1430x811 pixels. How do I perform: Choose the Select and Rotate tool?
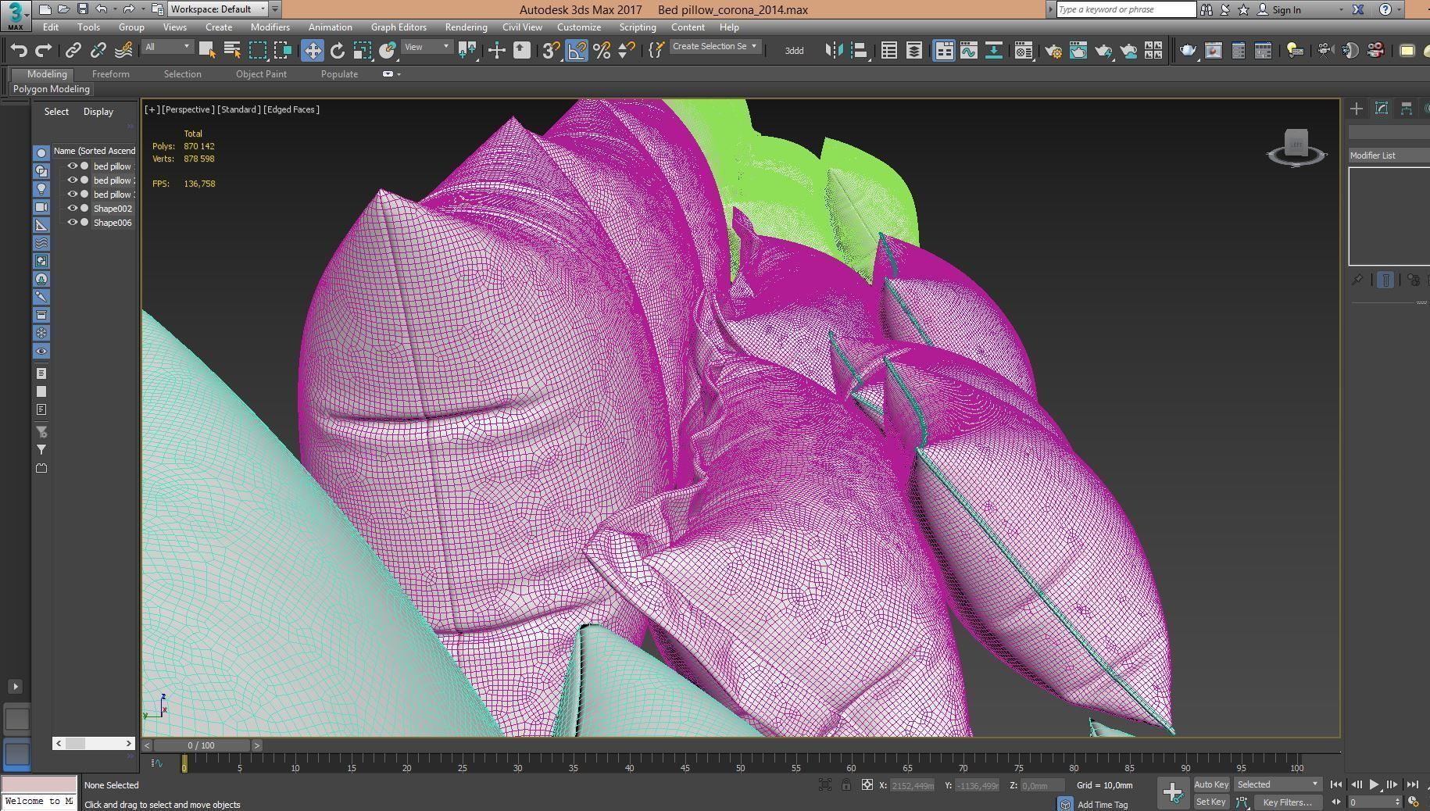click(338, 51)
